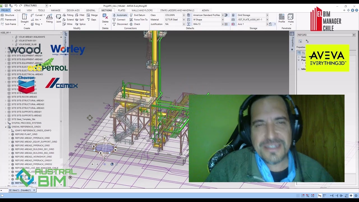
Task: Open the Axis 1 storage dropdown
Action: (267, 24)
